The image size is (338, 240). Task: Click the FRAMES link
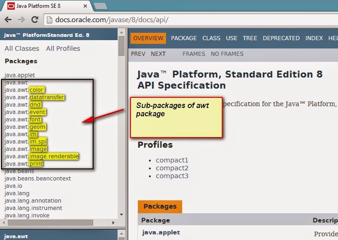pyautogui.click(x=194, y=54)
